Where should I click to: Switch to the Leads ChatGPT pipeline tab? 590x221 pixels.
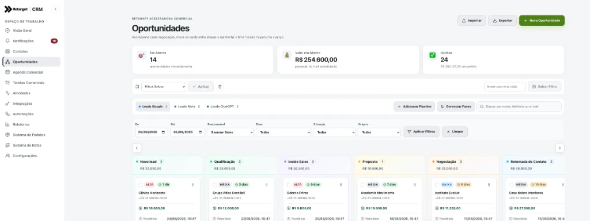point(222,106)
